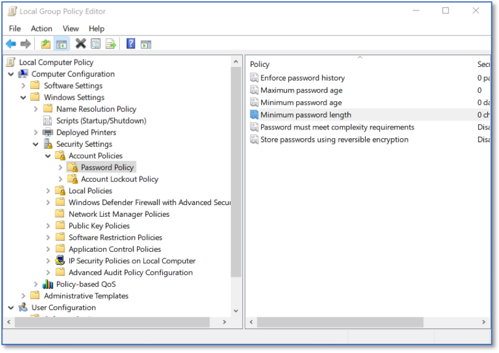Select Password must meet complexity requirements

pos(337,127)
